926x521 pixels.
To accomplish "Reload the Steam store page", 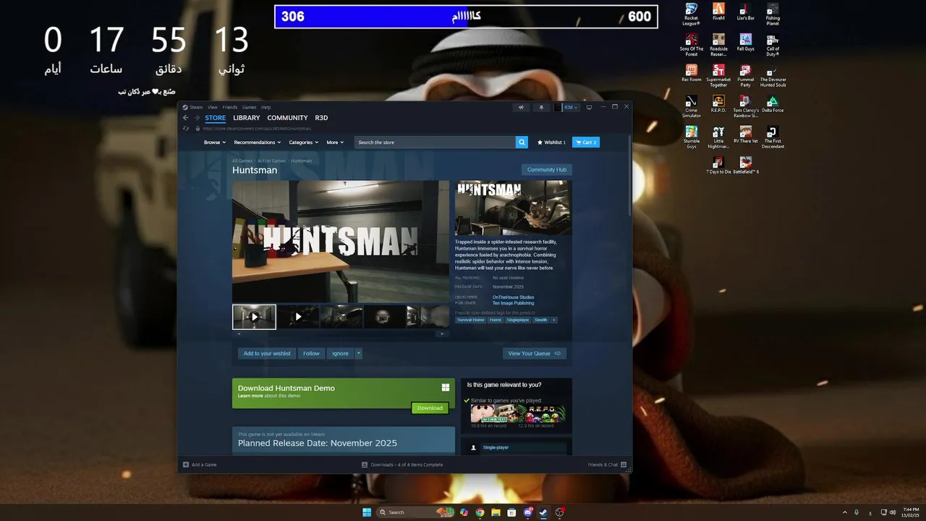I will 186,129.
